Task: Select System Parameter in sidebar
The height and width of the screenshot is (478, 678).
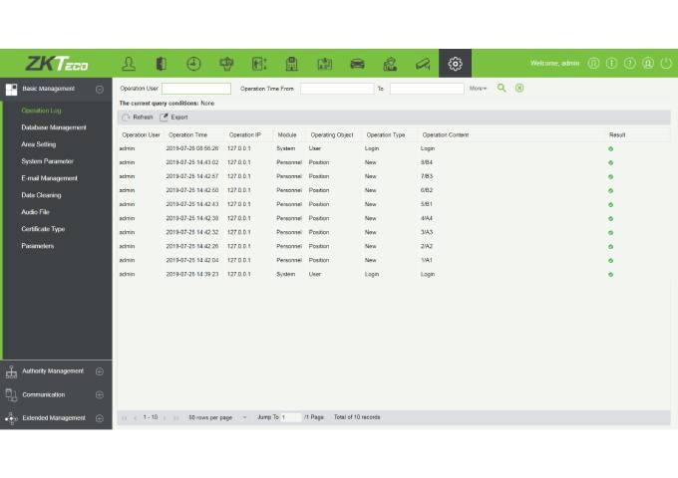Action: click(x=47, y=161)
